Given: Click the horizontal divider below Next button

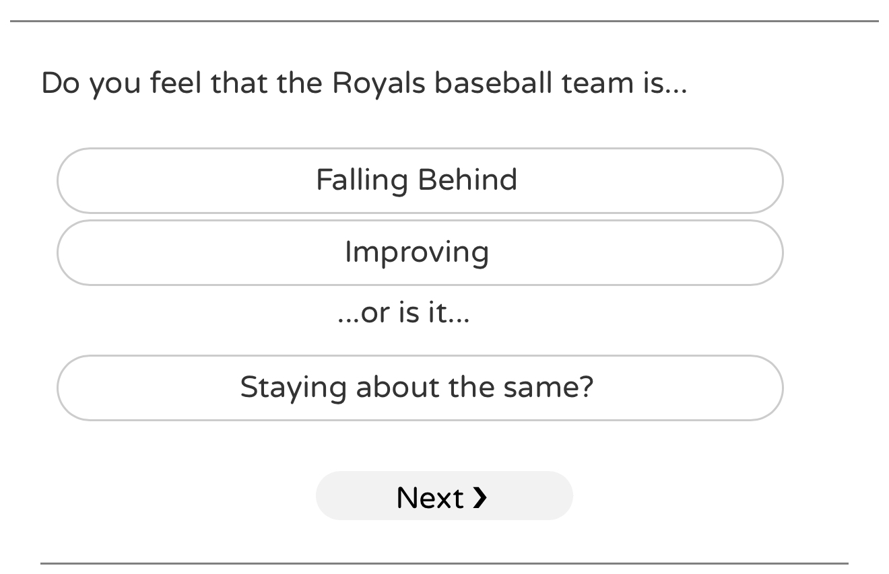Looking at the screenshot, I should click(x=444, y=563).
